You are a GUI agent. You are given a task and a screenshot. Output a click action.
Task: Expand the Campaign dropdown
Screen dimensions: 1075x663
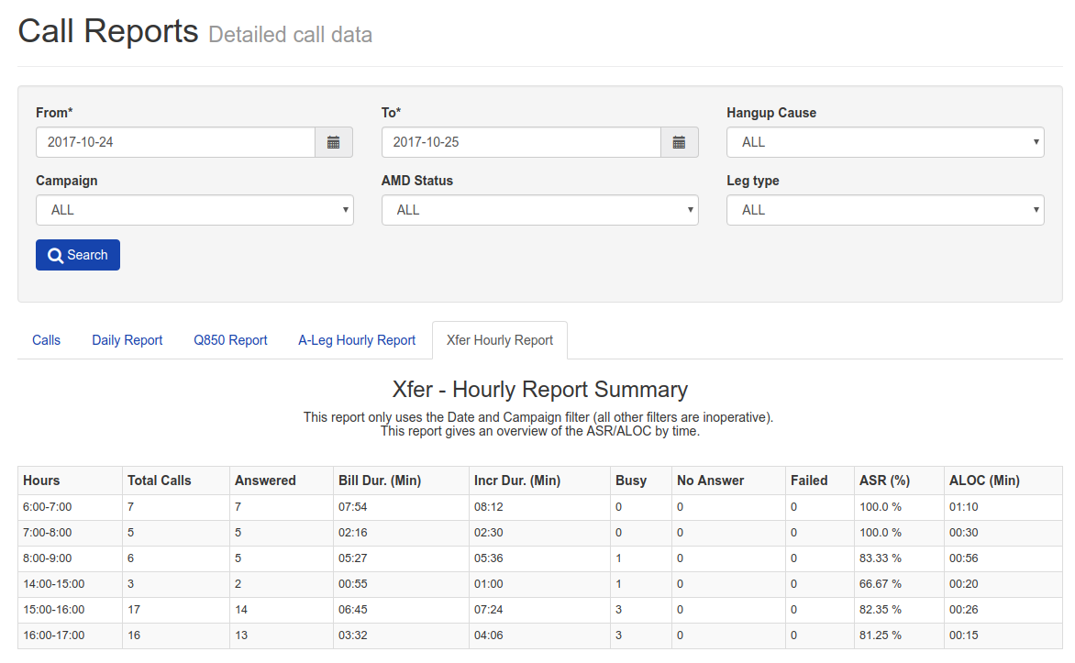click(194, 210)
